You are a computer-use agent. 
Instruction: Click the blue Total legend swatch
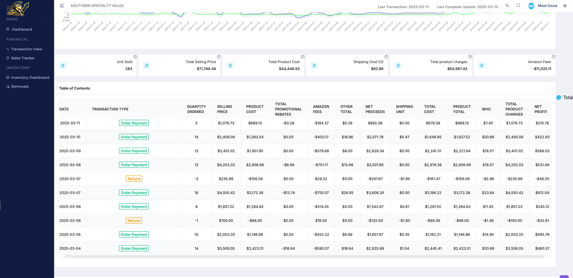click(559, 97)
